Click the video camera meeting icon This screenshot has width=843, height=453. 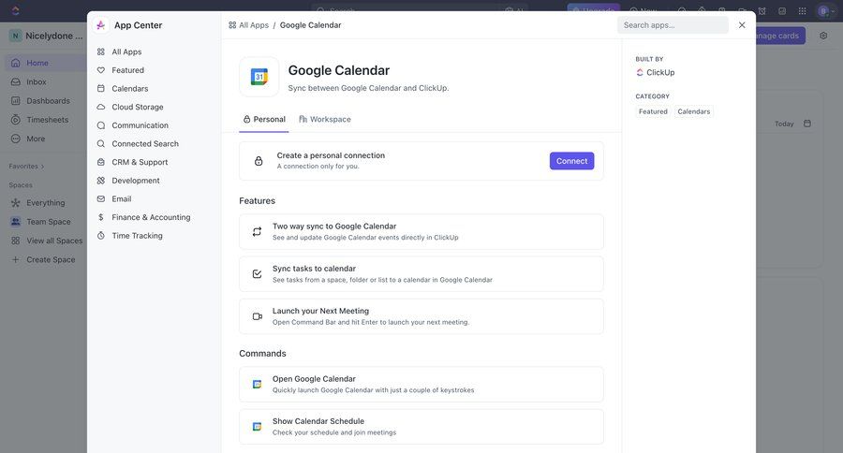257,316
